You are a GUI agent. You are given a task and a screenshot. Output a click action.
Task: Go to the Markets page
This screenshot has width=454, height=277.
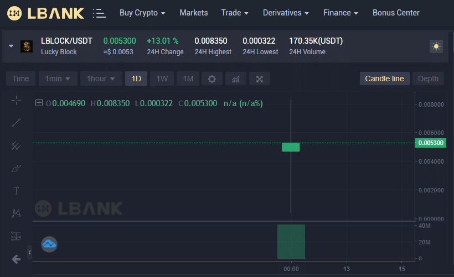click(194, 13)
